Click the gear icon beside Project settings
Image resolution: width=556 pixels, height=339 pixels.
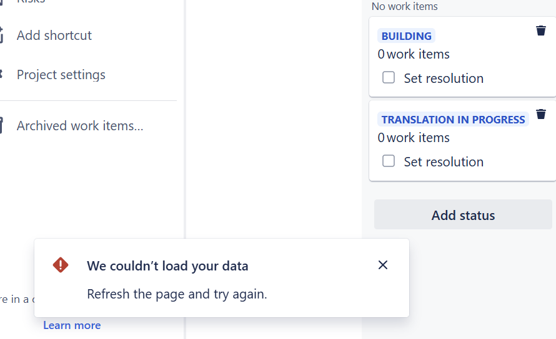point(1,74)
